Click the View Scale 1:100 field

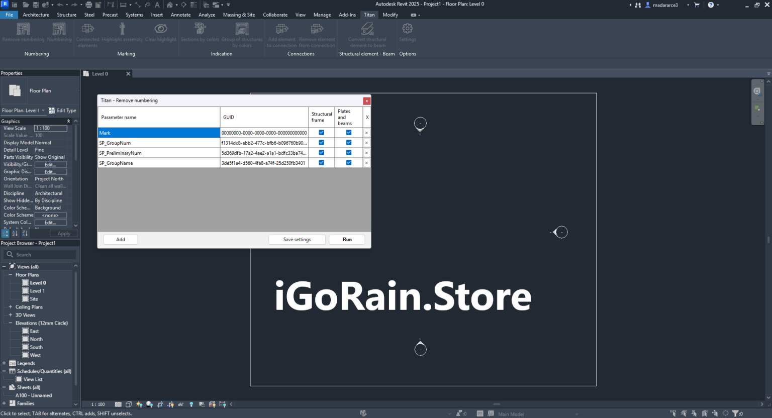point(50,128)
